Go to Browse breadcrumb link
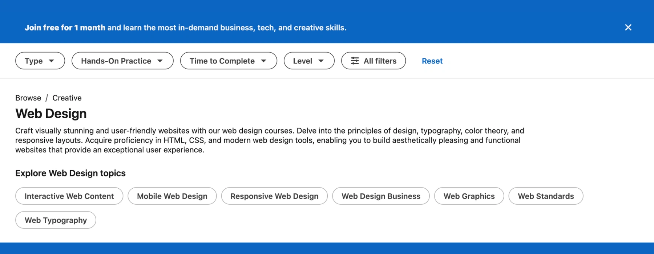Viewport: 654px width, 254px height. (28, 98)
